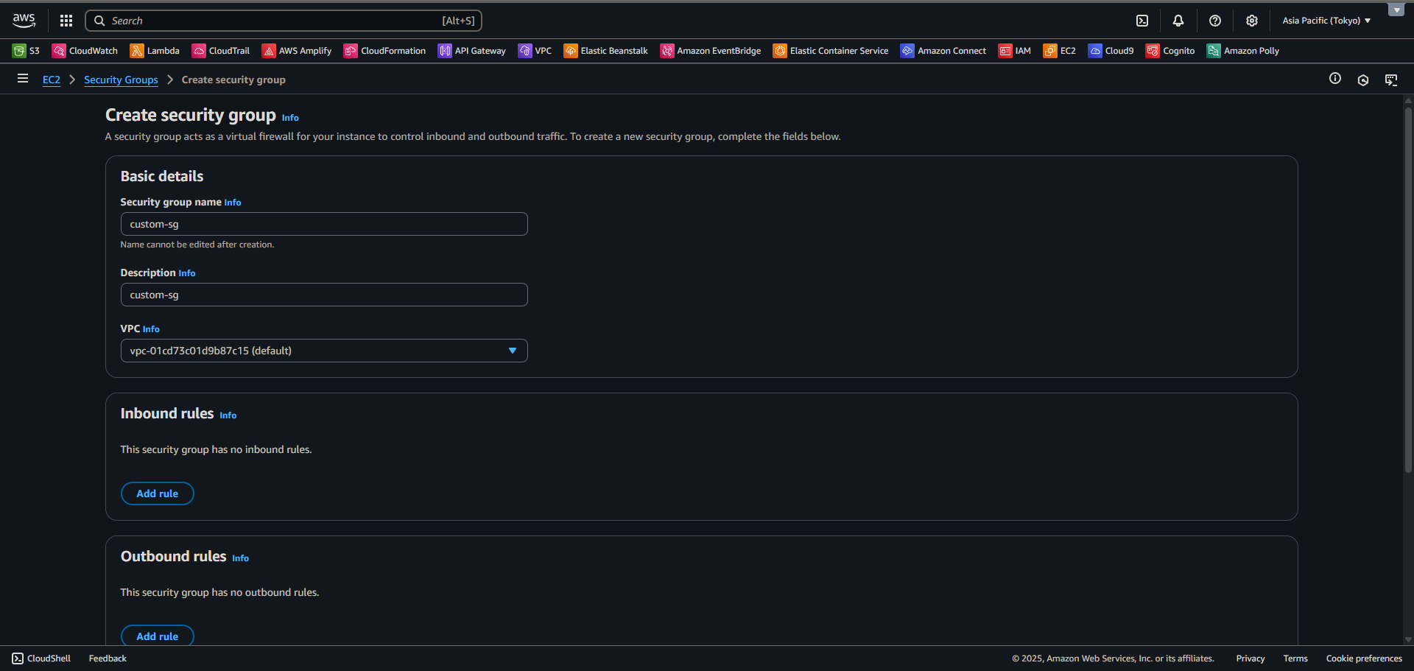This screenshot has width=1414, height=671.
Task: Open the monitor icon at top right
Action: [x=1391, y=80]
